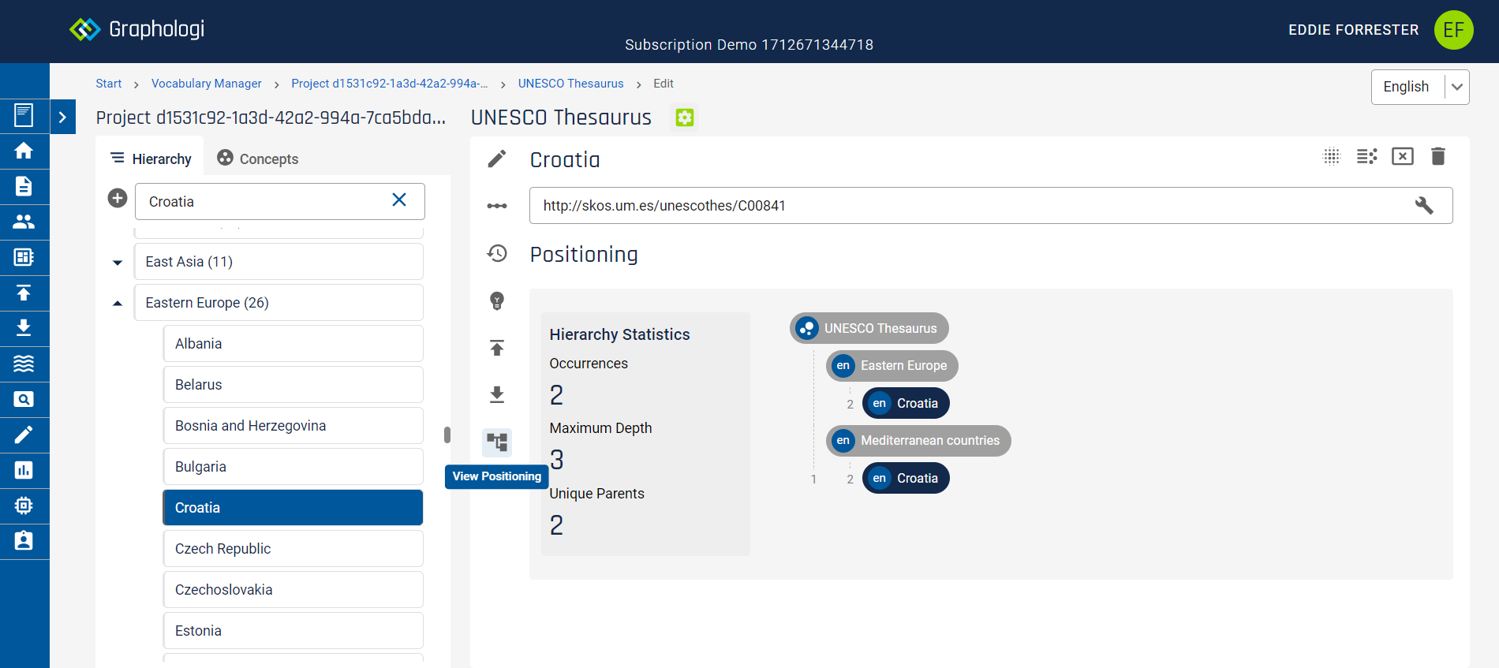Viewport: 1499px width, 668px height.
Task: Follow the Vocabulary Manager breadcrumb
Action: coord(207,84)
